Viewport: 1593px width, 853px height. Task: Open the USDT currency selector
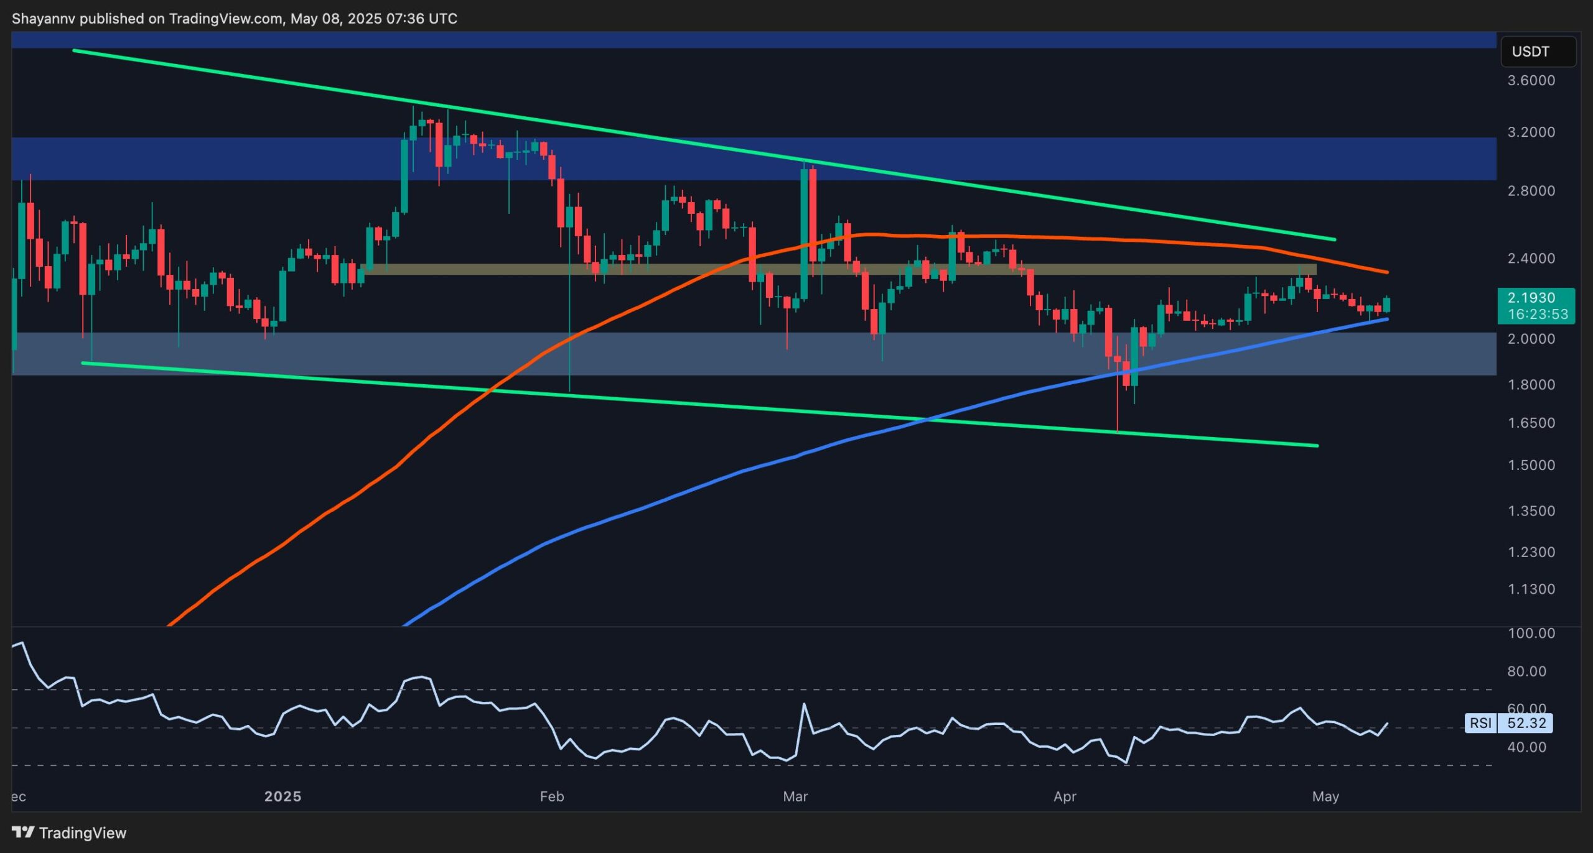[x=1538, y=52]
